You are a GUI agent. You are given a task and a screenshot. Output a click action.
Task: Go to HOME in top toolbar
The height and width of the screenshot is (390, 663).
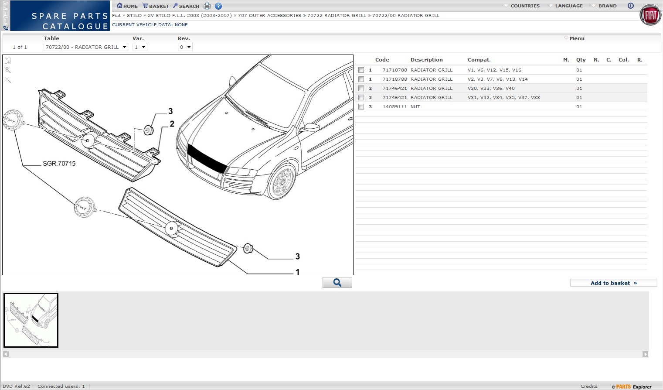tap(127, 6)
